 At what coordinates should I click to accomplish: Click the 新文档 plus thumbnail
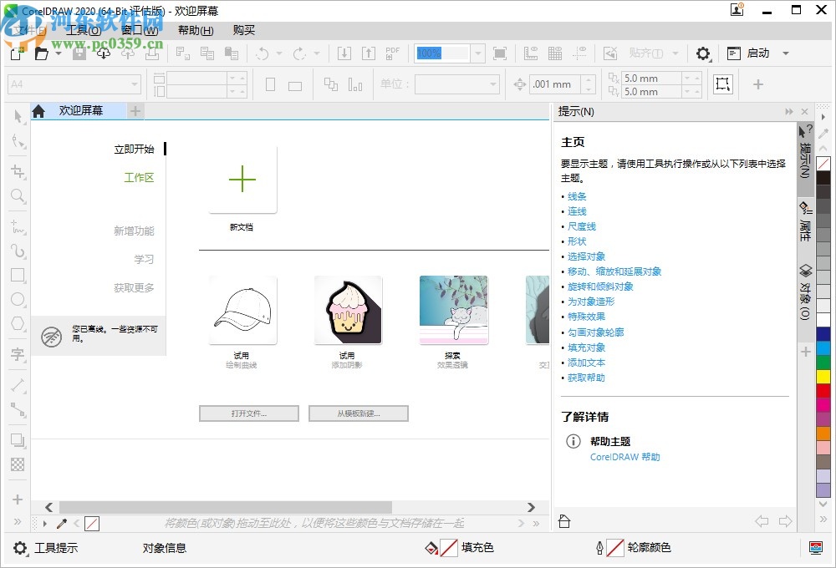coord(242,178)
